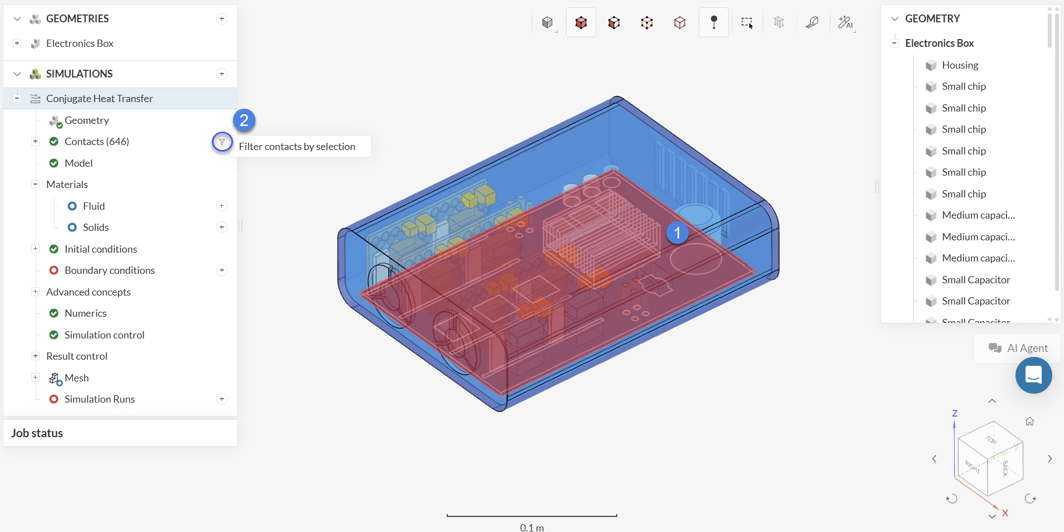
Task: Select the box selection tool
Action: point(747,22)
